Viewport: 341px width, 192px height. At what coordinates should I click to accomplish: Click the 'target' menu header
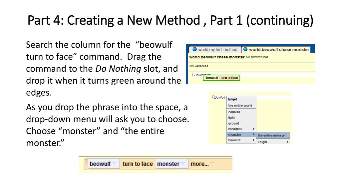pyautogui.click(x=232, y=99)
